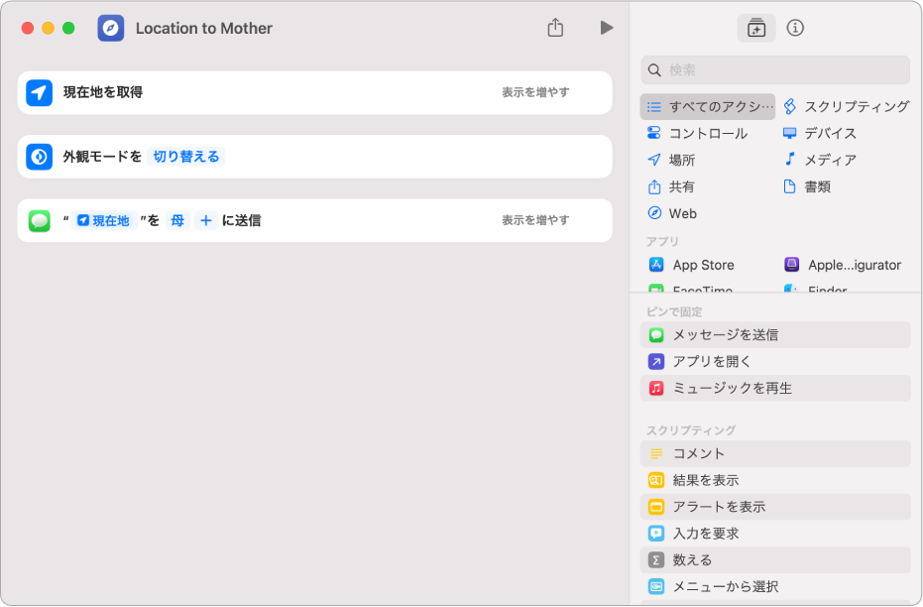
Task: Select メッセージを送信 pinned action
Action: (x=775, y=335)
